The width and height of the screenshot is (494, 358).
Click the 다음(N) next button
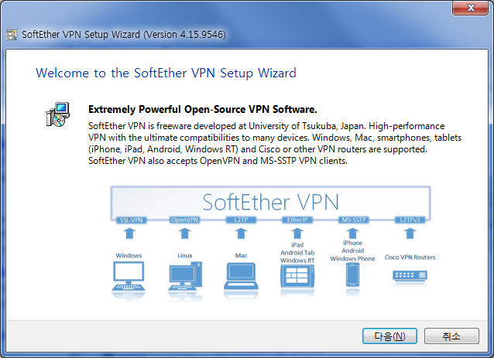389,336
